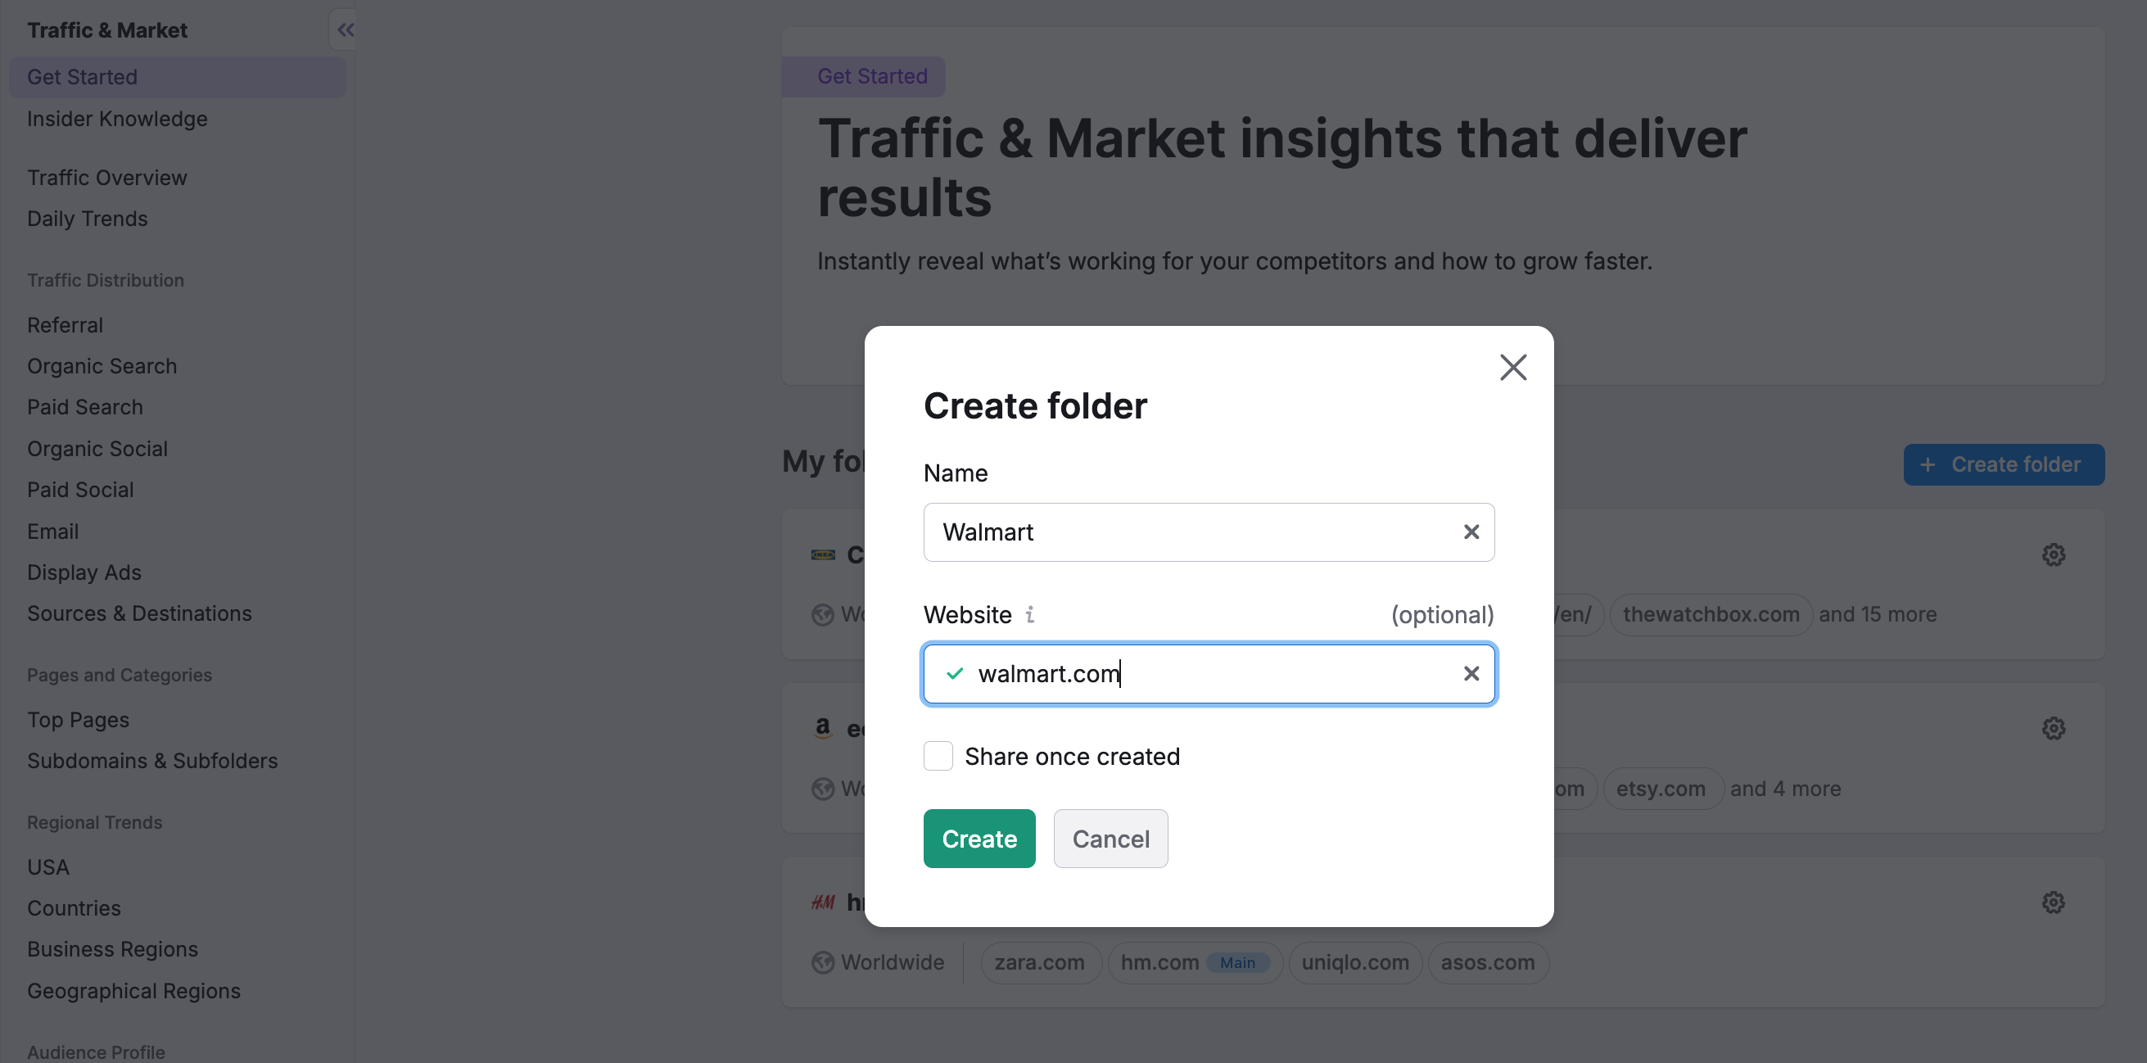Image resolution: width=2147 pixels, height=1063 pixels.
Task: Open Traffic Overview in sidebar
Action: pyautogui.click(x=106, y=178)
